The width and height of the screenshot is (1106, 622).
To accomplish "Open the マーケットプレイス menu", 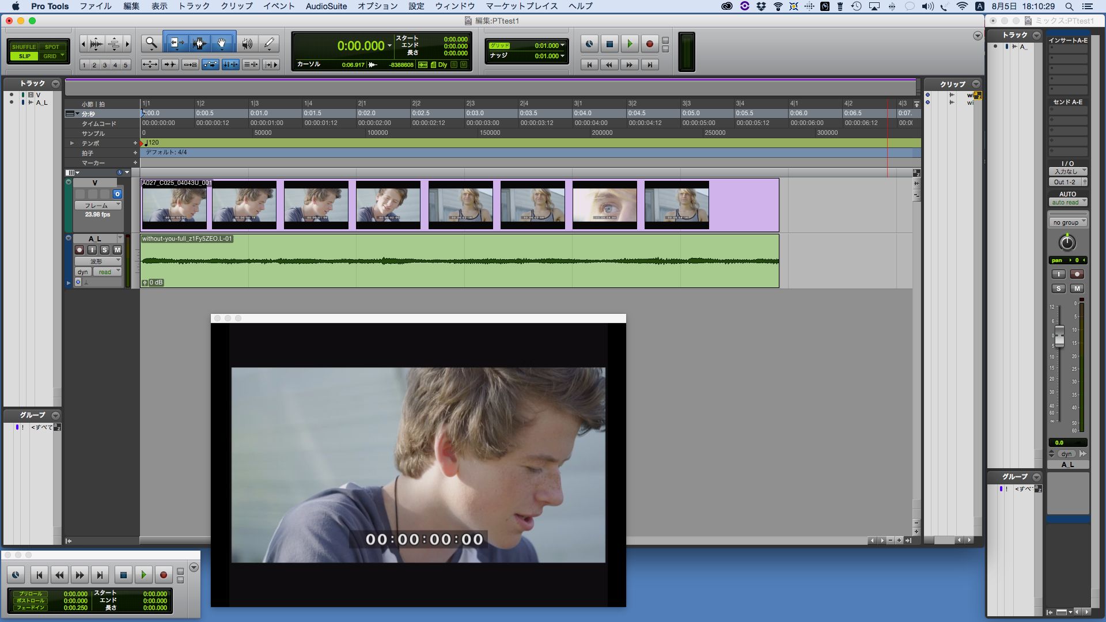I will click(522, 6).
